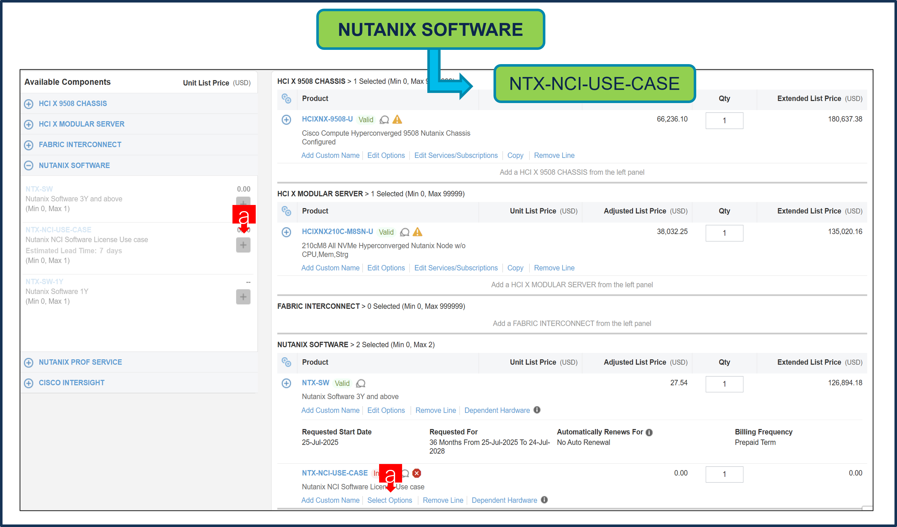897x527 pixels.
Task: Add NTX-NCI-USE-CASE using its plus icon
Action: (243, 245)
